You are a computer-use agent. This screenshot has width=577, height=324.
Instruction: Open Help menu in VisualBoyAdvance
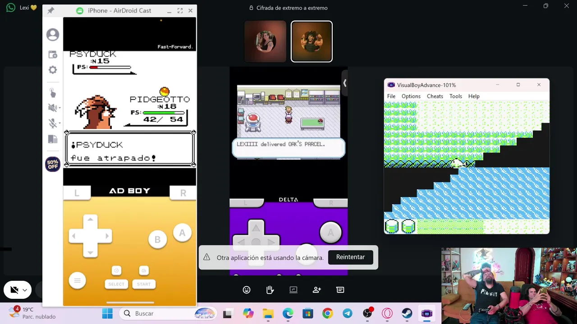[474, 96]
